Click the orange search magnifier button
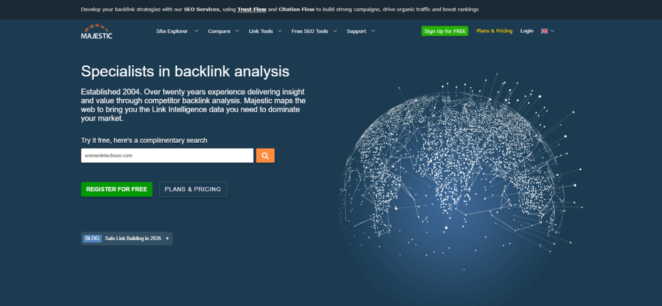The width and height of the screenshot is (662, 306). (265, 156)
